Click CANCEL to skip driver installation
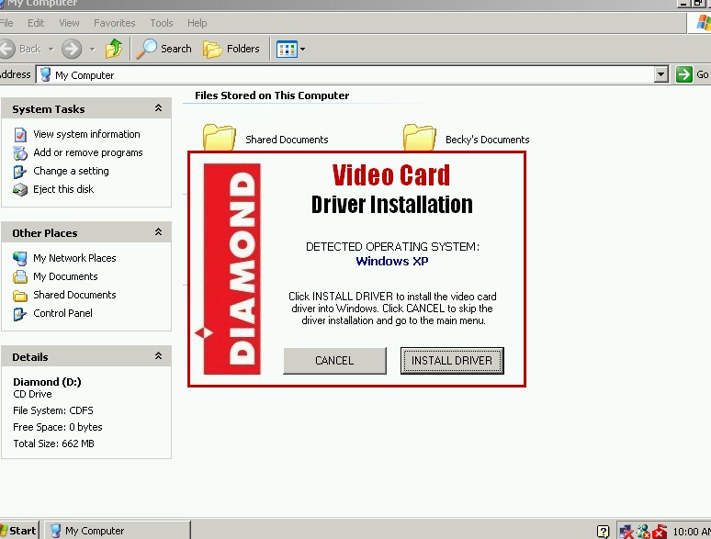This screenshot has height=539, width=711. click(x=334, y=361)
